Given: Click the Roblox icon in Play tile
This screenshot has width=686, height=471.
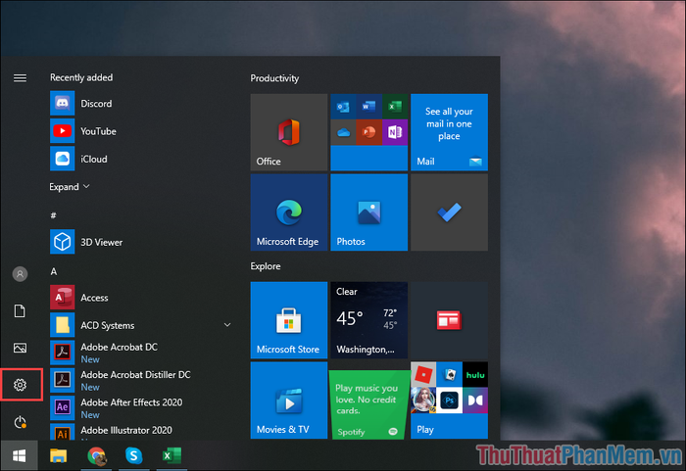Looking at the screenshot, I should (423, 374).
